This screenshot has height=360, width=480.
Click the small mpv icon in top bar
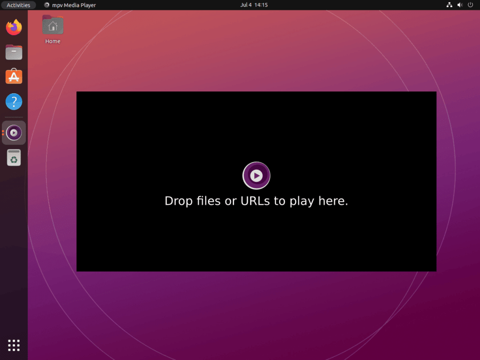pos(46,5)
